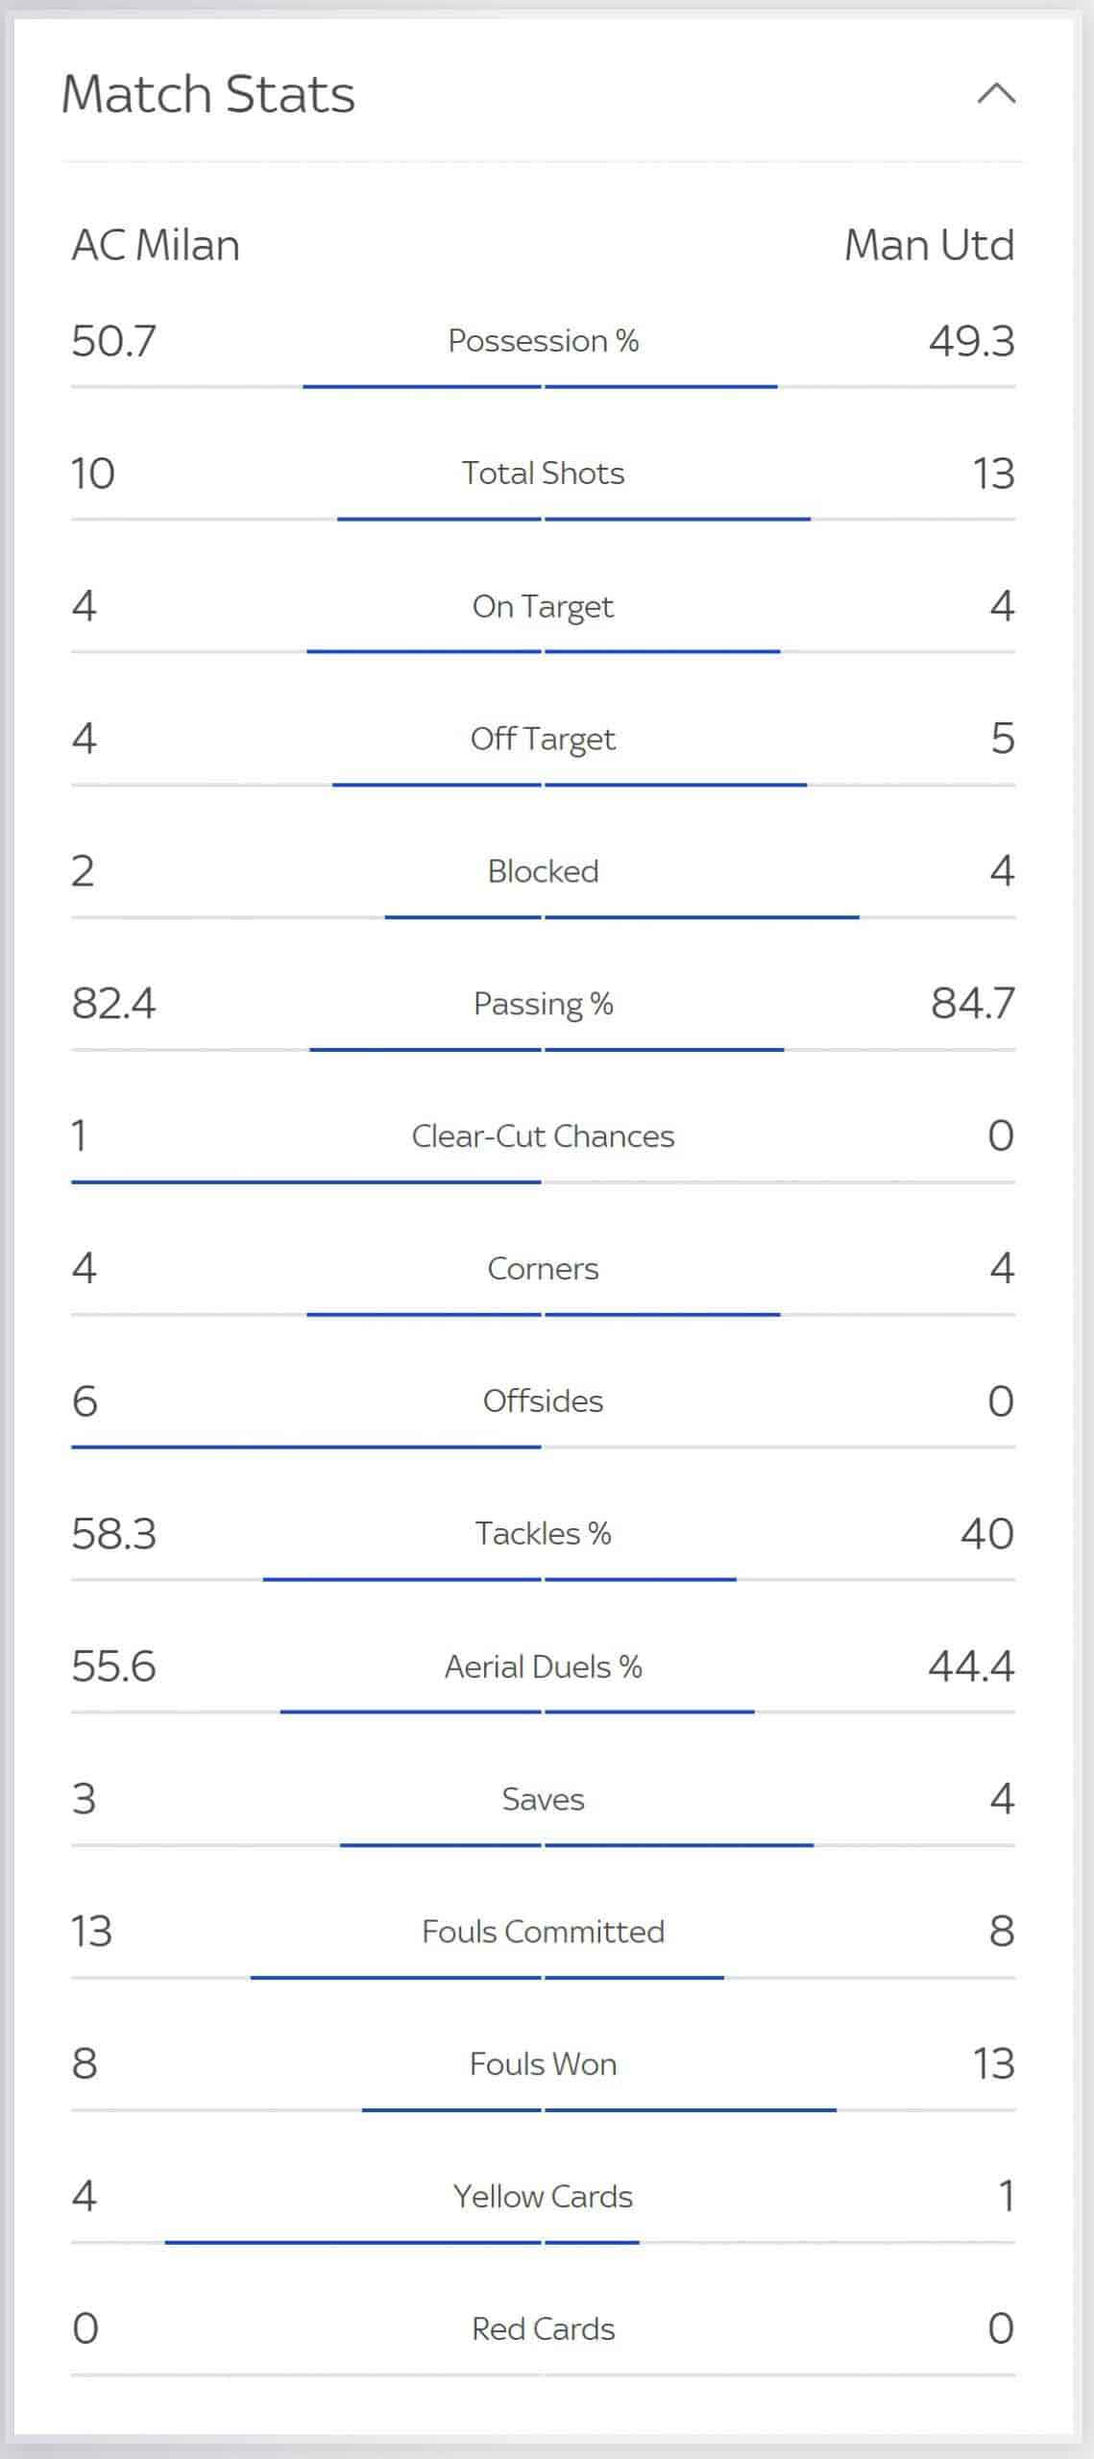Click the Blocked stat label
The height and width of the screenshot is (2459, 1094).
543,871
